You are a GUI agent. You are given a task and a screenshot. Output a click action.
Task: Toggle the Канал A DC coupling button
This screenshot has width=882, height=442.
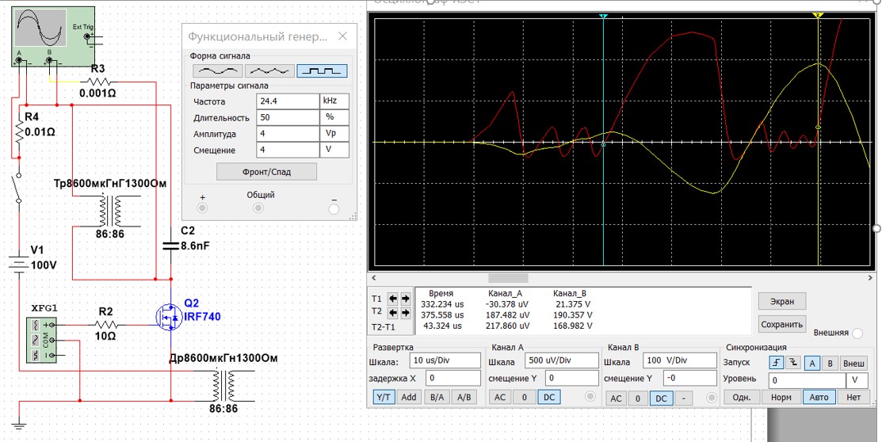point(548,398)
